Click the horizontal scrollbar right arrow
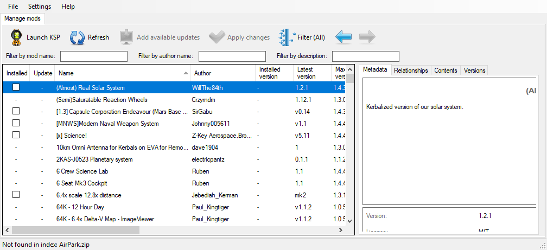Viewport: 547px width, 250px height. 341,230
